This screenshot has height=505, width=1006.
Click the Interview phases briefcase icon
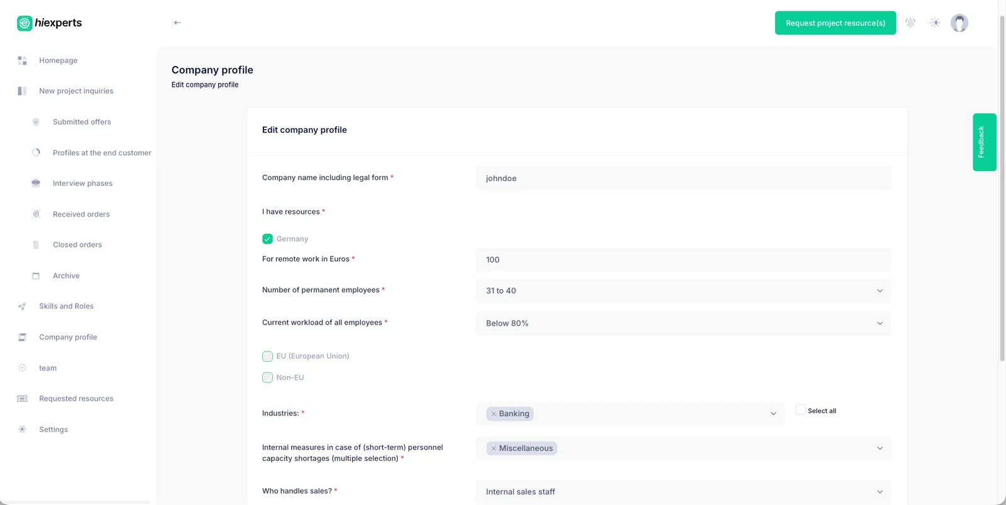click(36, 183)
